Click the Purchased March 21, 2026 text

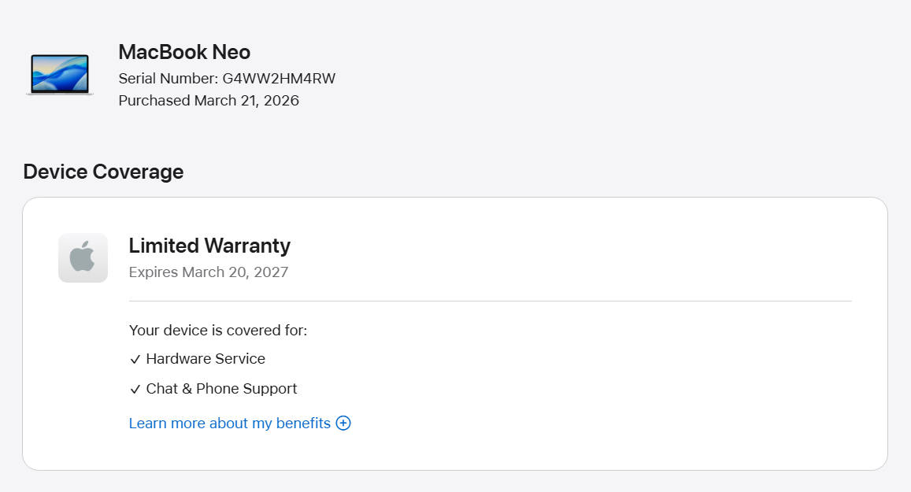pos(209,101)
